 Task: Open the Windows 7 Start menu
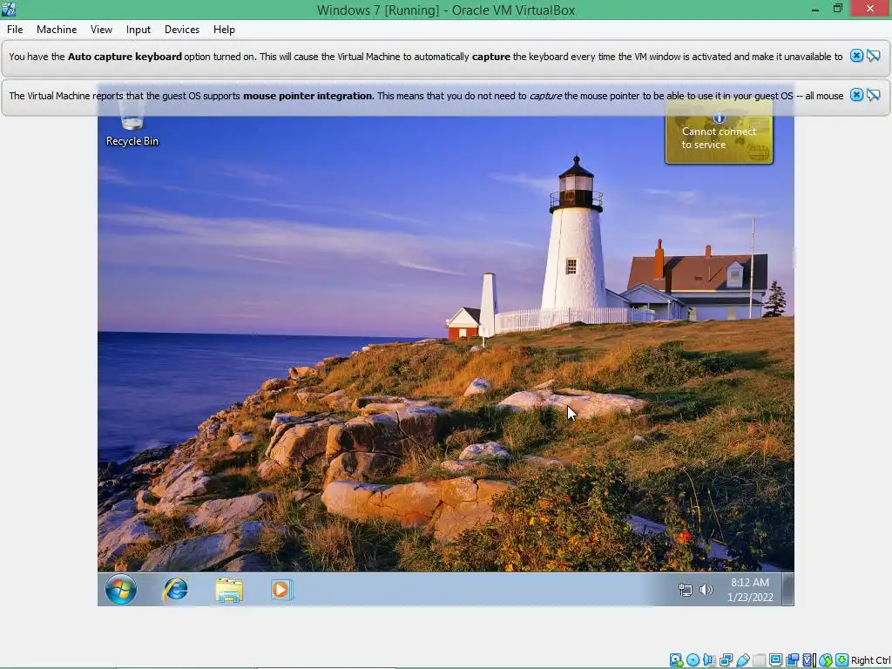pyautogui.click(x=120, y=589)
